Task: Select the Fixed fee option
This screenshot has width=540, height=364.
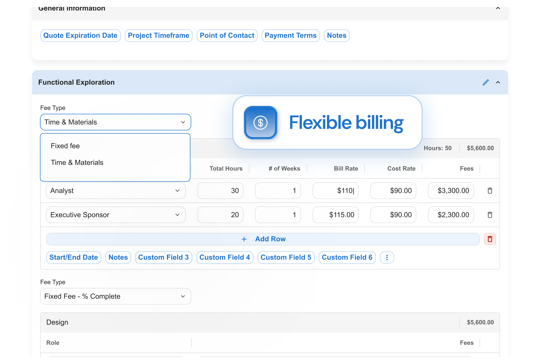Action: pyautogui.click(x=65, y=146)
